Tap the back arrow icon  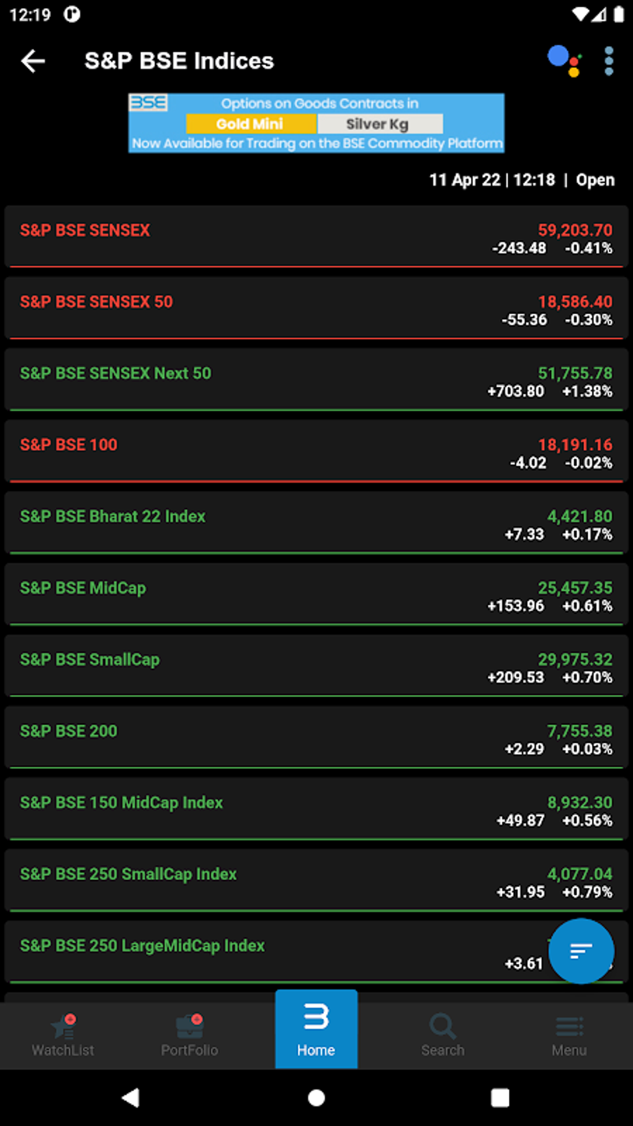point(33,61)
